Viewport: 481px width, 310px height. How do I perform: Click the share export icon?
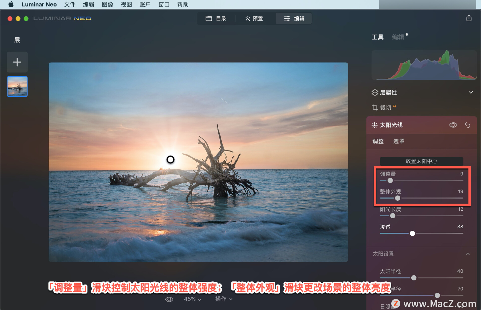pyautogui.click(x=469, y=18)
